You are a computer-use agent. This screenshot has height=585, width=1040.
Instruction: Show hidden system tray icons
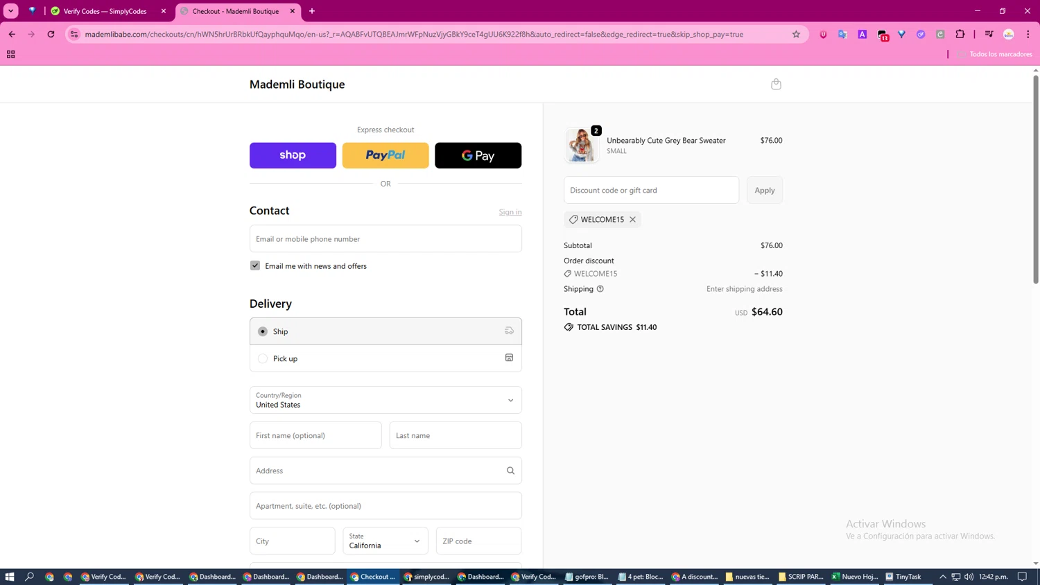[x=943, y=577]
